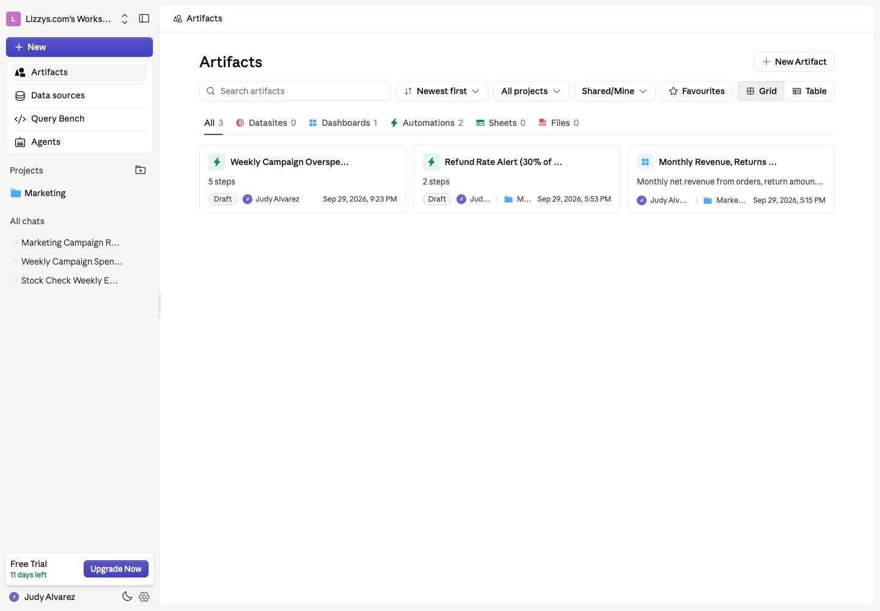Image resolution: width=880 pixels, height=611 pixels.
Task: Open Refund Rate Alert card title
Action: tap(504, 162)
